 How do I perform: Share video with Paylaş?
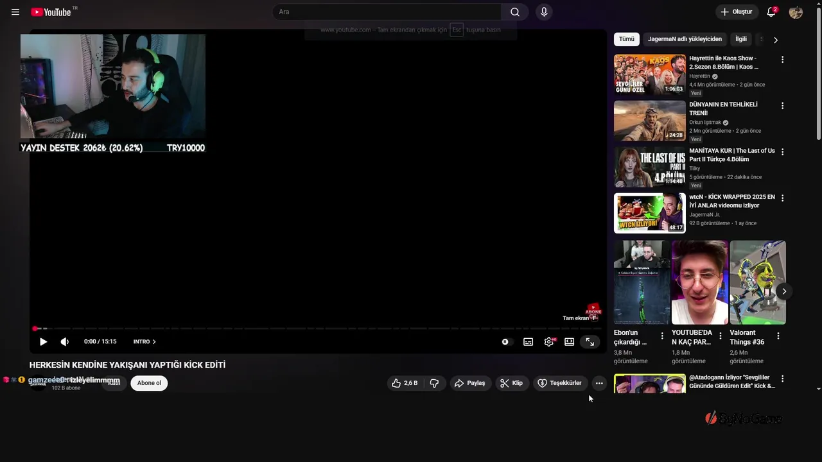[469, 383]
